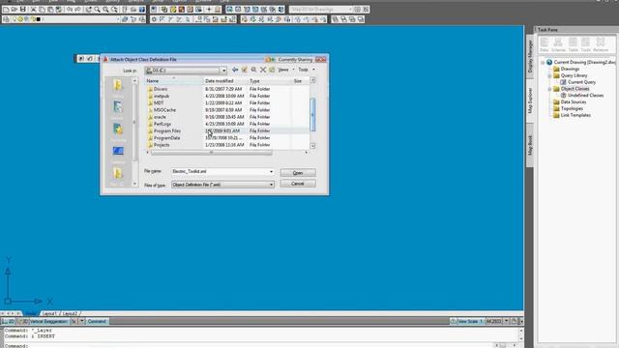Switch to the Map Explorer tab

530,101
